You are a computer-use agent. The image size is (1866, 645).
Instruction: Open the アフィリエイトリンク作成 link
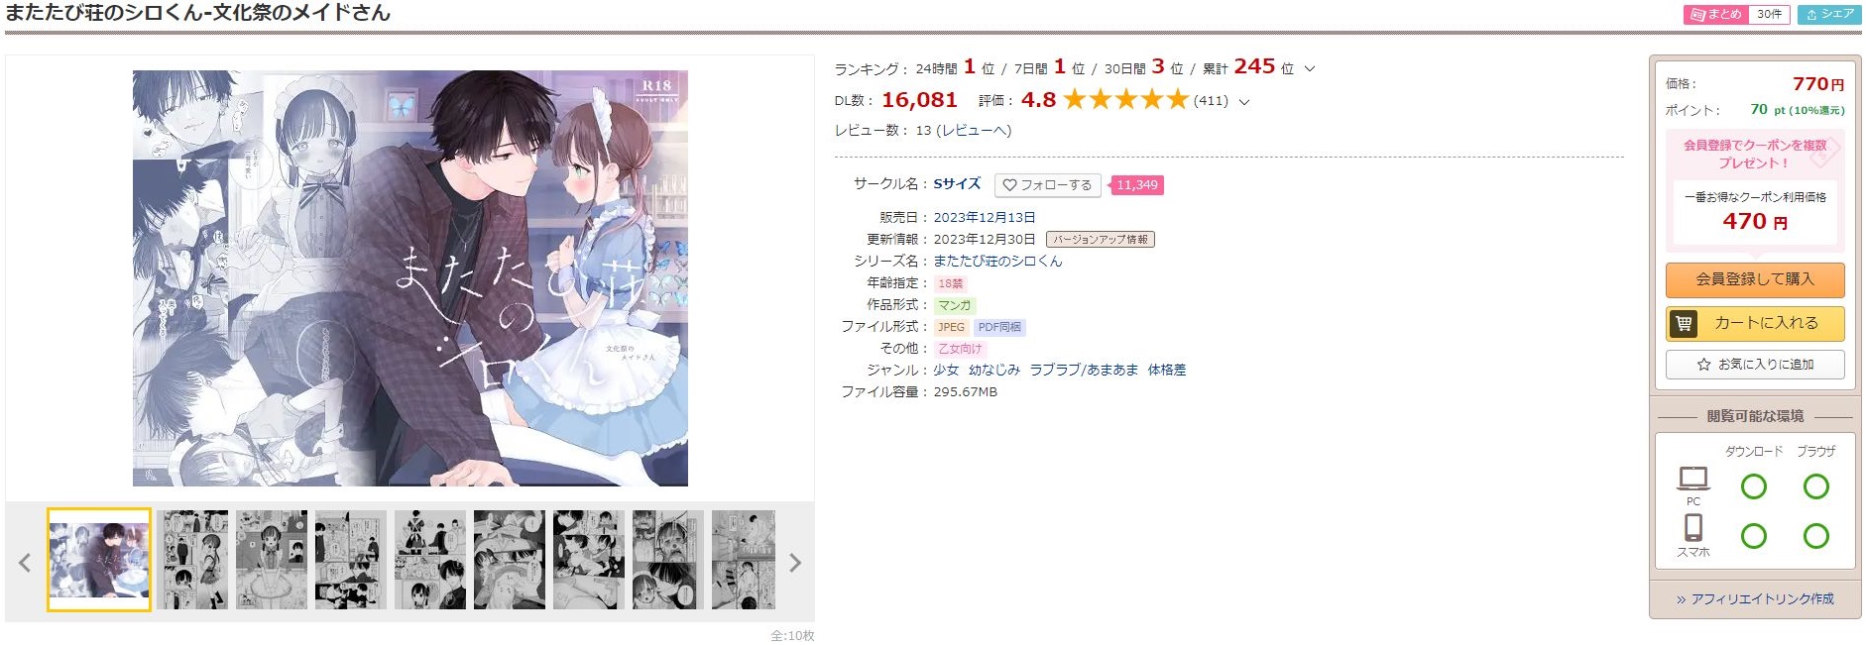pos(1755,599)
